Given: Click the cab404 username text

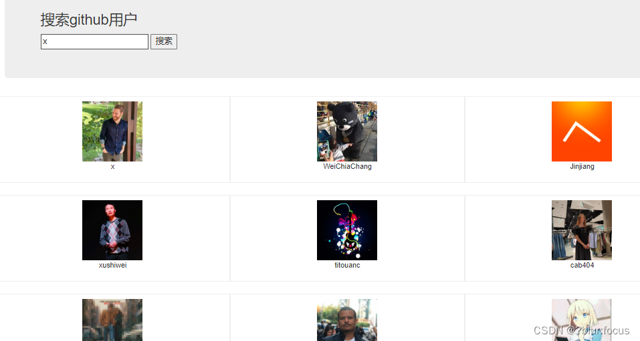Looking at the screenshot, I should tap(582, 265).
